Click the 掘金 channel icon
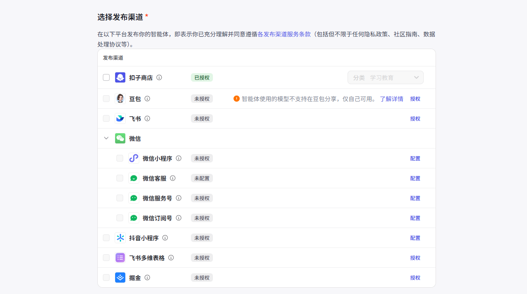 pyautogui.click(x=120, y=278)
